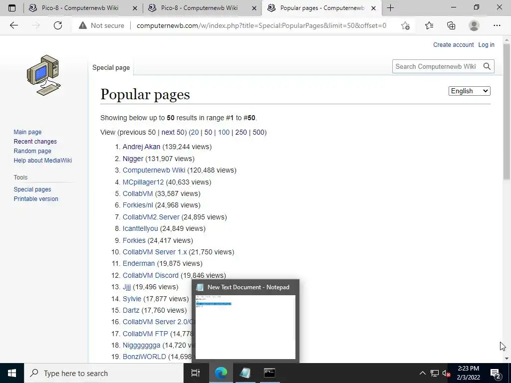Click the browser address bar URL
The height and width of the screenshot is (383, 511).
tap(261, 25)
